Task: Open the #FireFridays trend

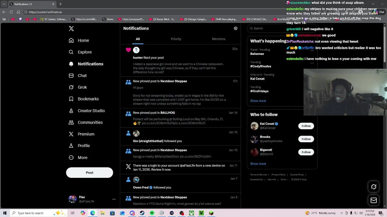Action: [x=259, y=91]
